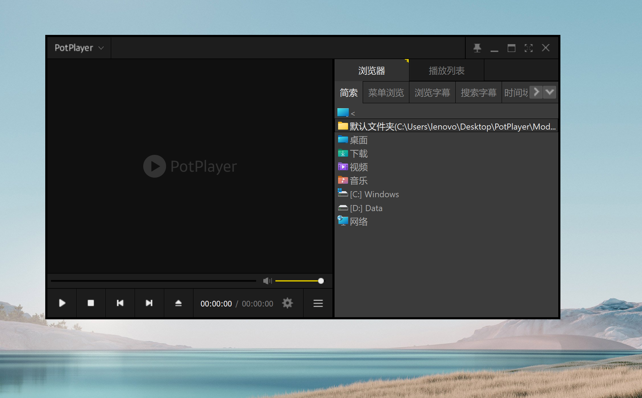The image size is (642, 398).
Task: Open the 视频 folder
Action: [446, 167]
